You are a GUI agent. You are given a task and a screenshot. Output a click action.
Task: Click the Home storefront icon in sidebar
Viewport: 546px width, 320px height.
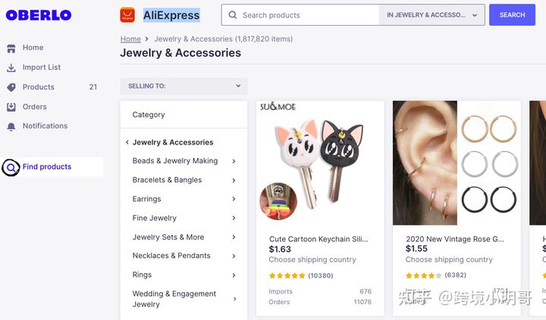pos(11,48)
